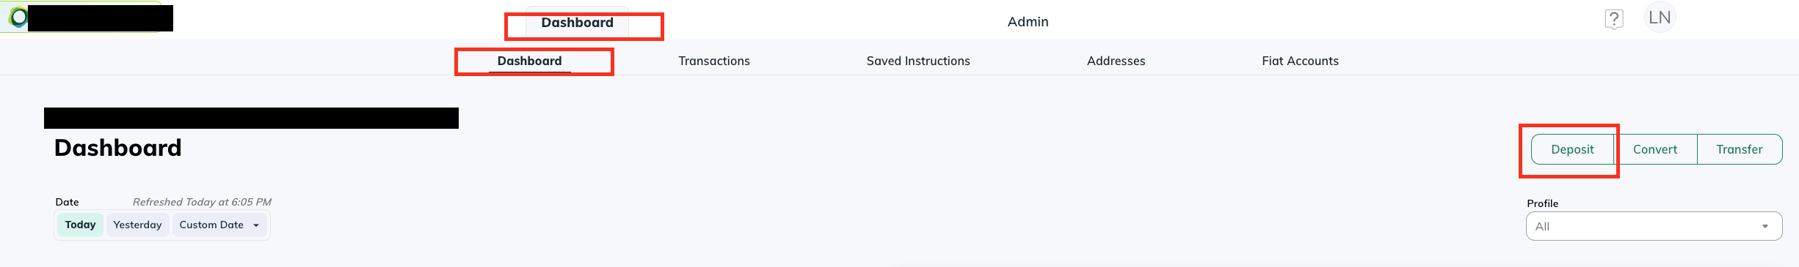
Task: Select the underlined Dashboard sub-tab
Action: pos(529,61)
